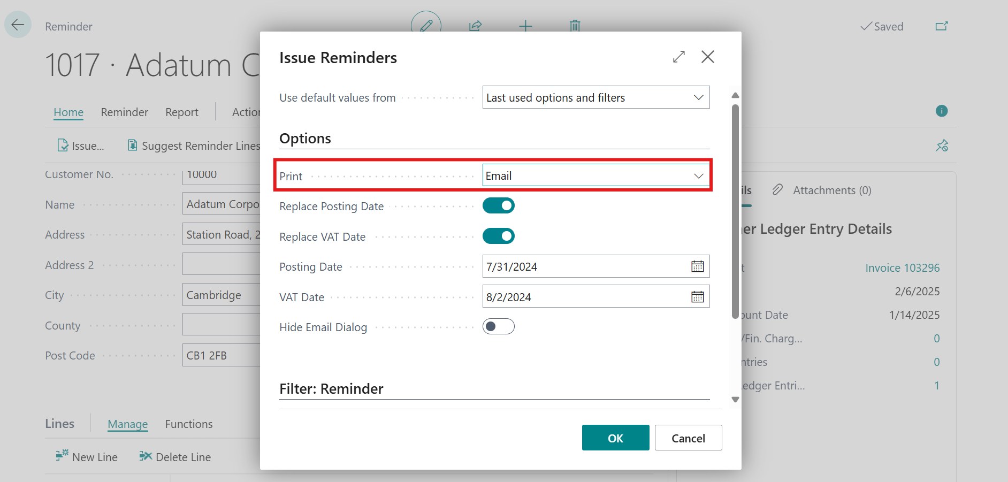Viewport: 1008px width, 482px height.
Task: Toggle Replace Posting Date switch
Action: pos(498,206)
